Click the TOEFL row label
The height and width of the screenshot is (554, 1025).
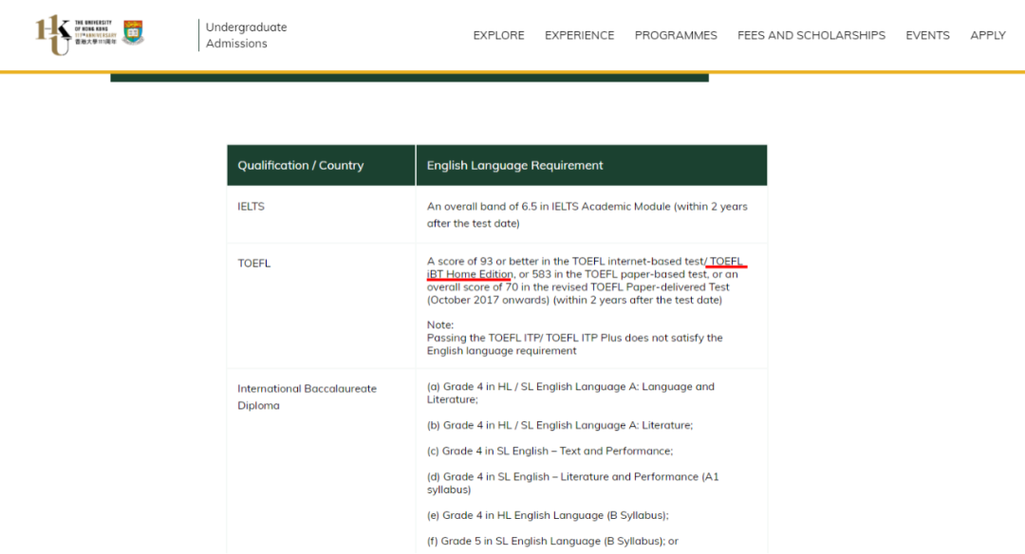253,264
